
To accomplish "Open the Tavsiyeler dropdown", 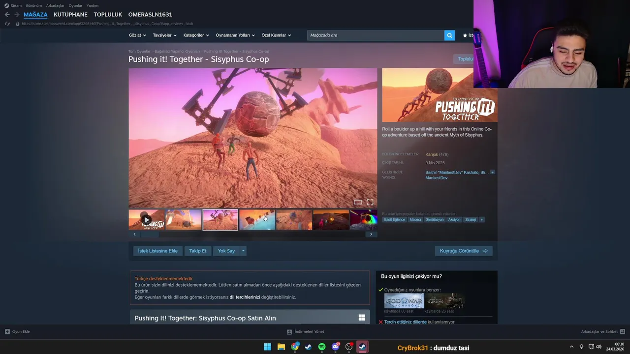I will tap(164, 35).
